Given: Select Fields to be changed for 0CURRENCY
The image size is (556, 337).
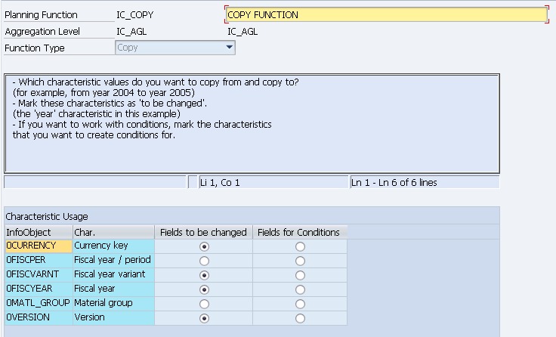Looking at the screenshot, I should click(203, 246).
